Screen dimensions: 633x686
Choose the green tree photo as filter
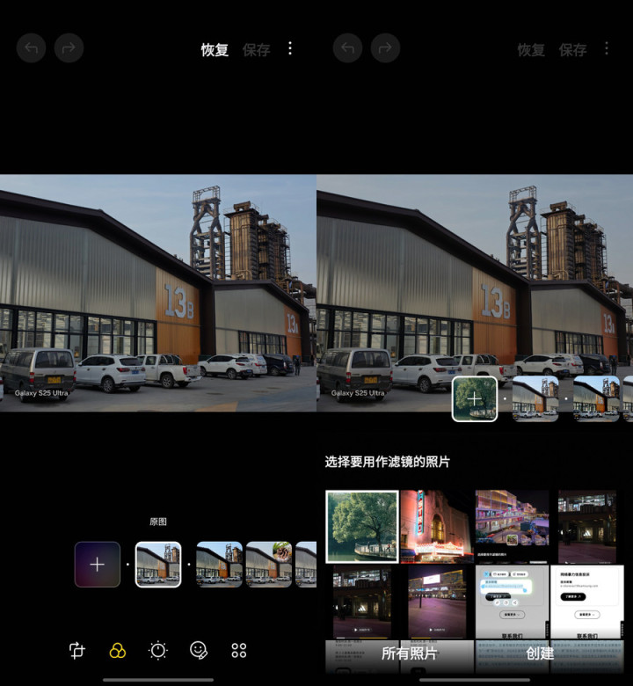tap(362, 526)
